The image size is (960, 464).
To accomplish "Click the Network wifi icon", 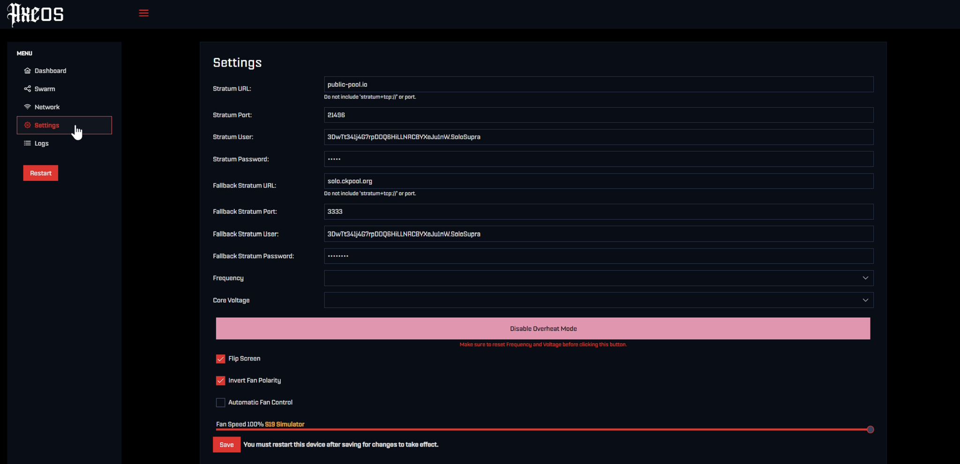I will (28, 106).
